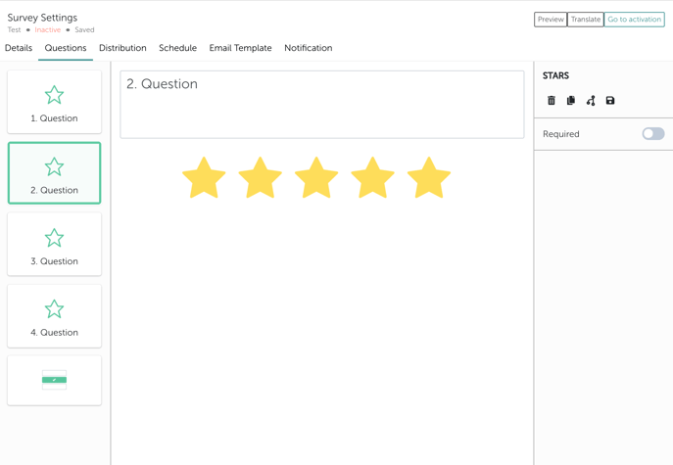Select the fifth yellow rating star
The width and height of the screenshot is (673, 465).
click(429, 177)
